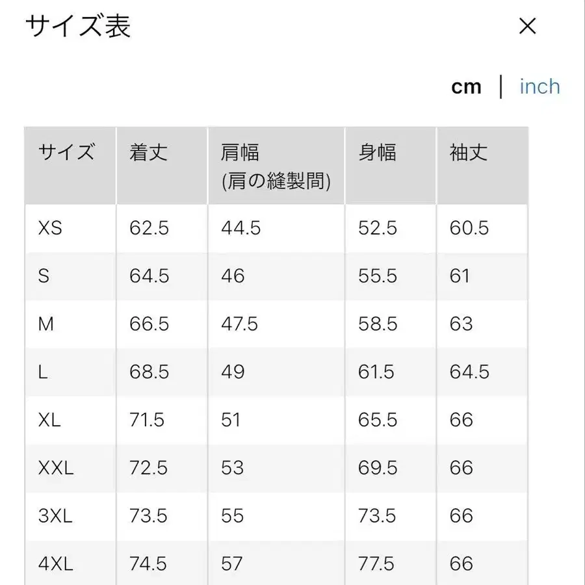This screenshot has width=585, height=585.
Task: Click the 66 袖丈 value for 4XL
Action: [460, 563]
